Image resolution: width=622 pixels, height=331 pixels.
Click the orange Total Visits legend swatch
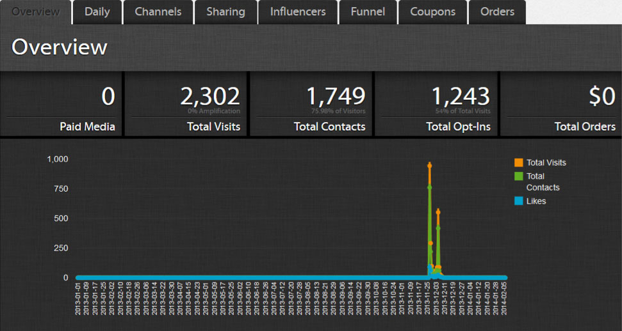519,162
